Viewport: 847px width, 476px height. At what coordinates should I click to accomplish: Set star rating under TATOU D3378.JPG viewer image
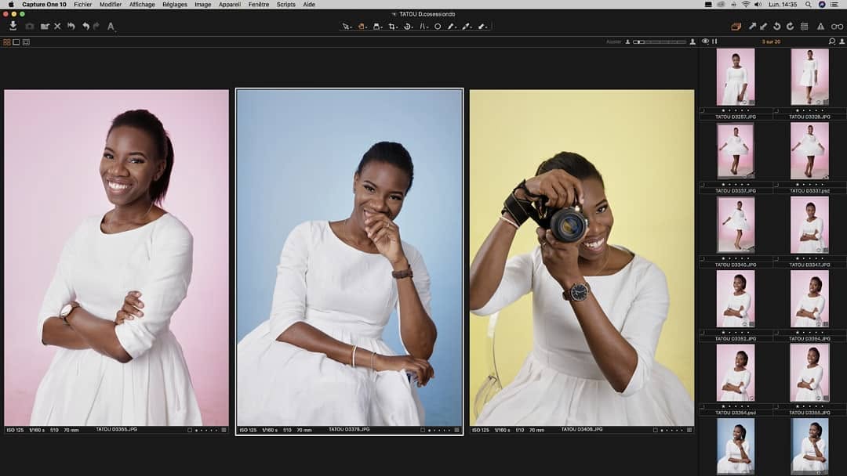point(439,430)
